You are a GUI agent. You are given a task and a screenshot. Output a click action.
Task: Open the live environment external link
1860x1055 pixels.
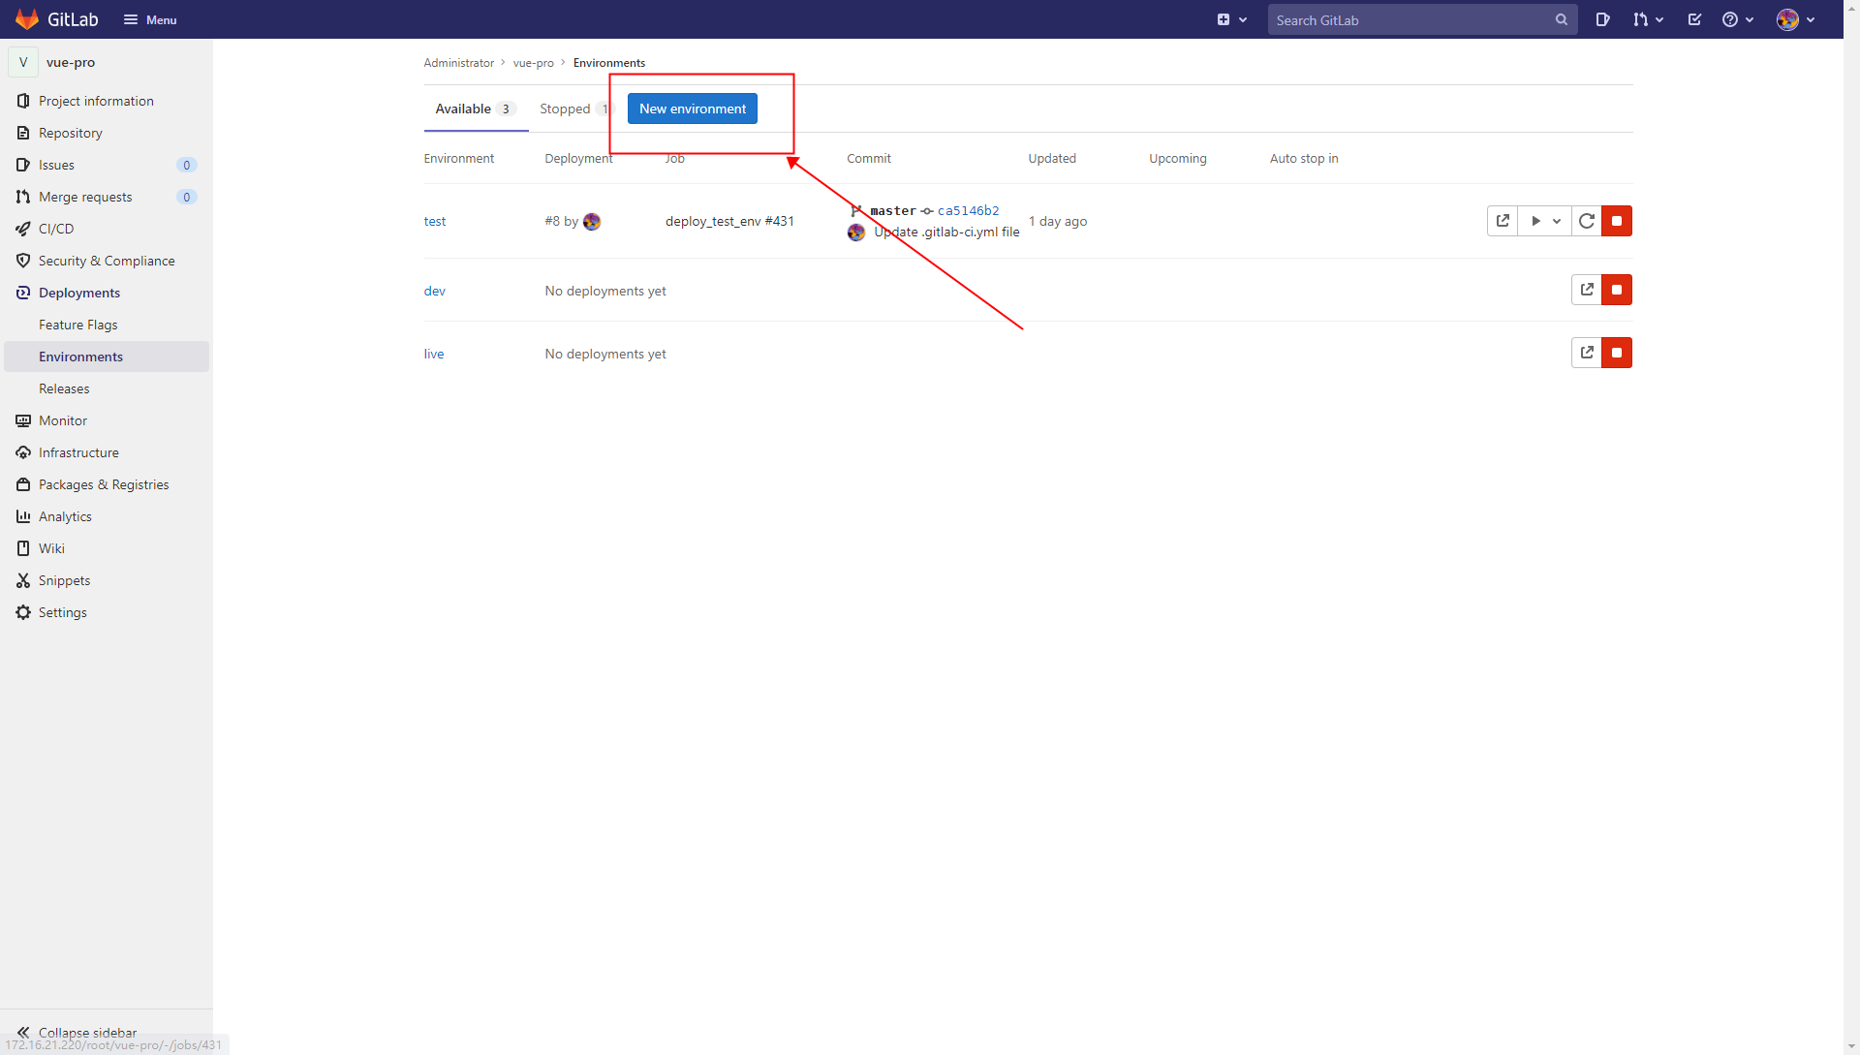1586,353
